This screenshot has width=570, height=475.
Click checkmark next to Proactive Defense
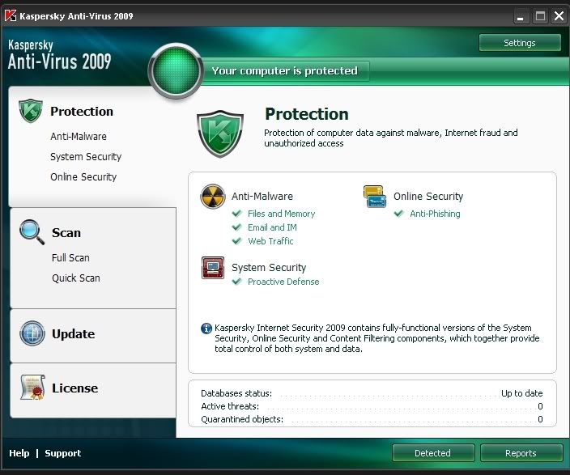(237, 282)
